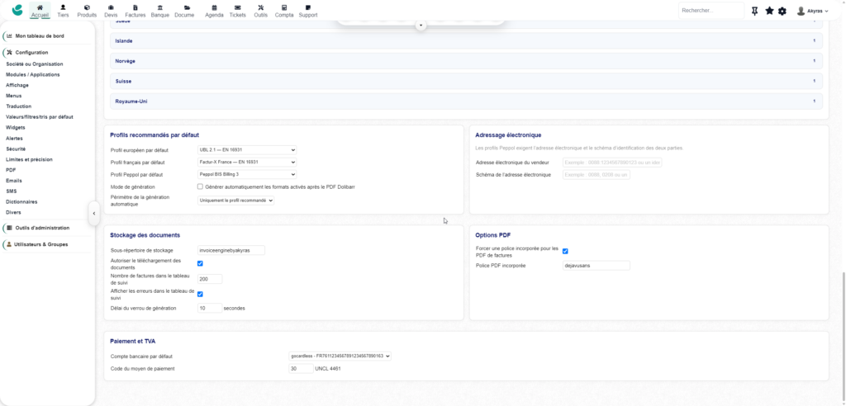Open Profil Peppol par défaut dropdown

[x=247, y=174]
